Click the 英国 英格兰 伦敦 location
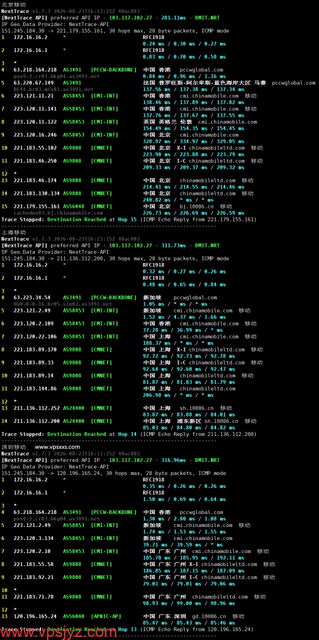The width and height of the screenshot is (319, 640). (167, 121)
